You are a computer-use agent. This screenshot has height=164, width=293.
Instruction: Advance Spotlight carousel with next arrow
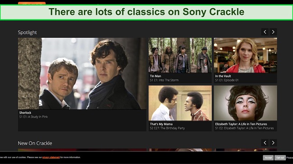tap(273, 32)
